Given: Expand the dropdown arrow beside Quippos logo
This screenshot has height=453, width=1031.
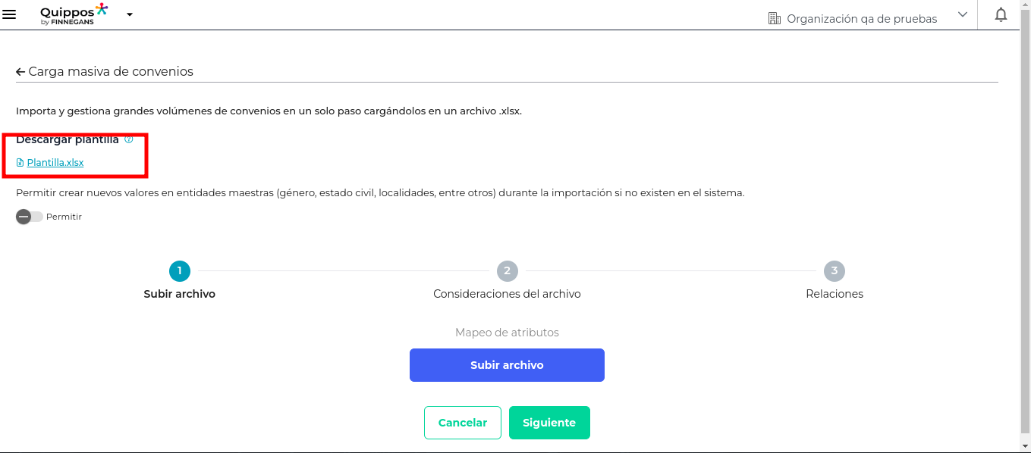Looking at the screenshot, I should pos(130,14).
